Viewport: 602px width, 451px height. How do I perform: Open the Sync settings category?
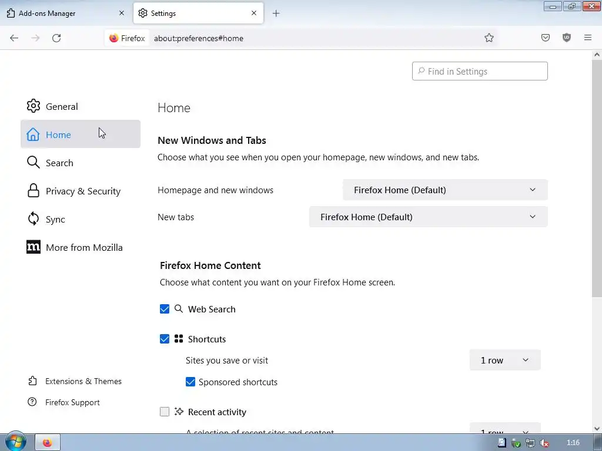click(x=80, y=220)
